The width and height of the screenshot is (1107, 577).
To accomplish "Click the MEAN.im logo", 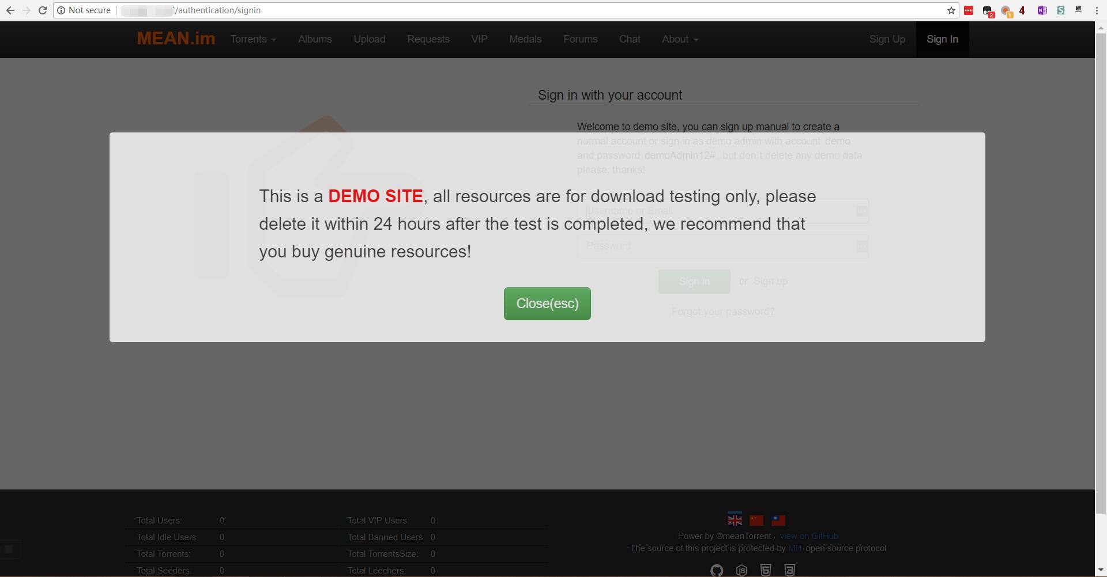I will pyautogui.click(x=176, y=39).
